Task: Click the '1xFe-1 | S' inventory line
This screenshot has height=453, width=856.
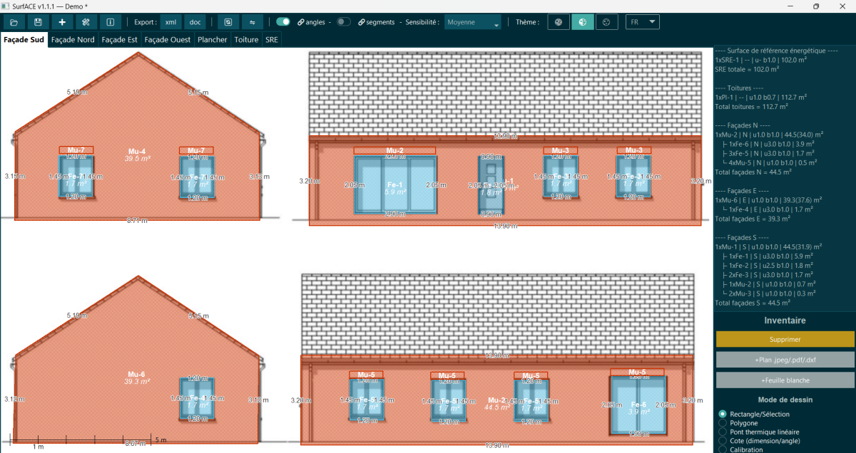Action: coord(769,256)
